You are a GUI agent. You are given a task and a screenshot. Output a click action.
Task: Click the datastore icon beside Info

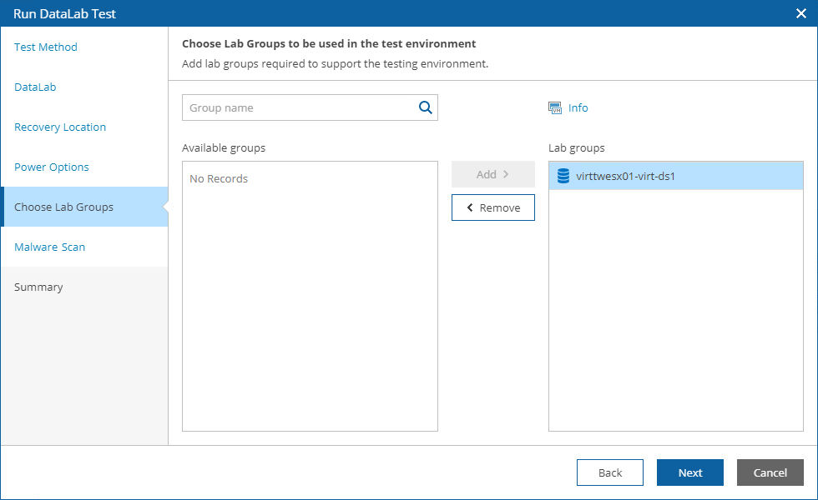pyautogui.click(x=554, y=107)
